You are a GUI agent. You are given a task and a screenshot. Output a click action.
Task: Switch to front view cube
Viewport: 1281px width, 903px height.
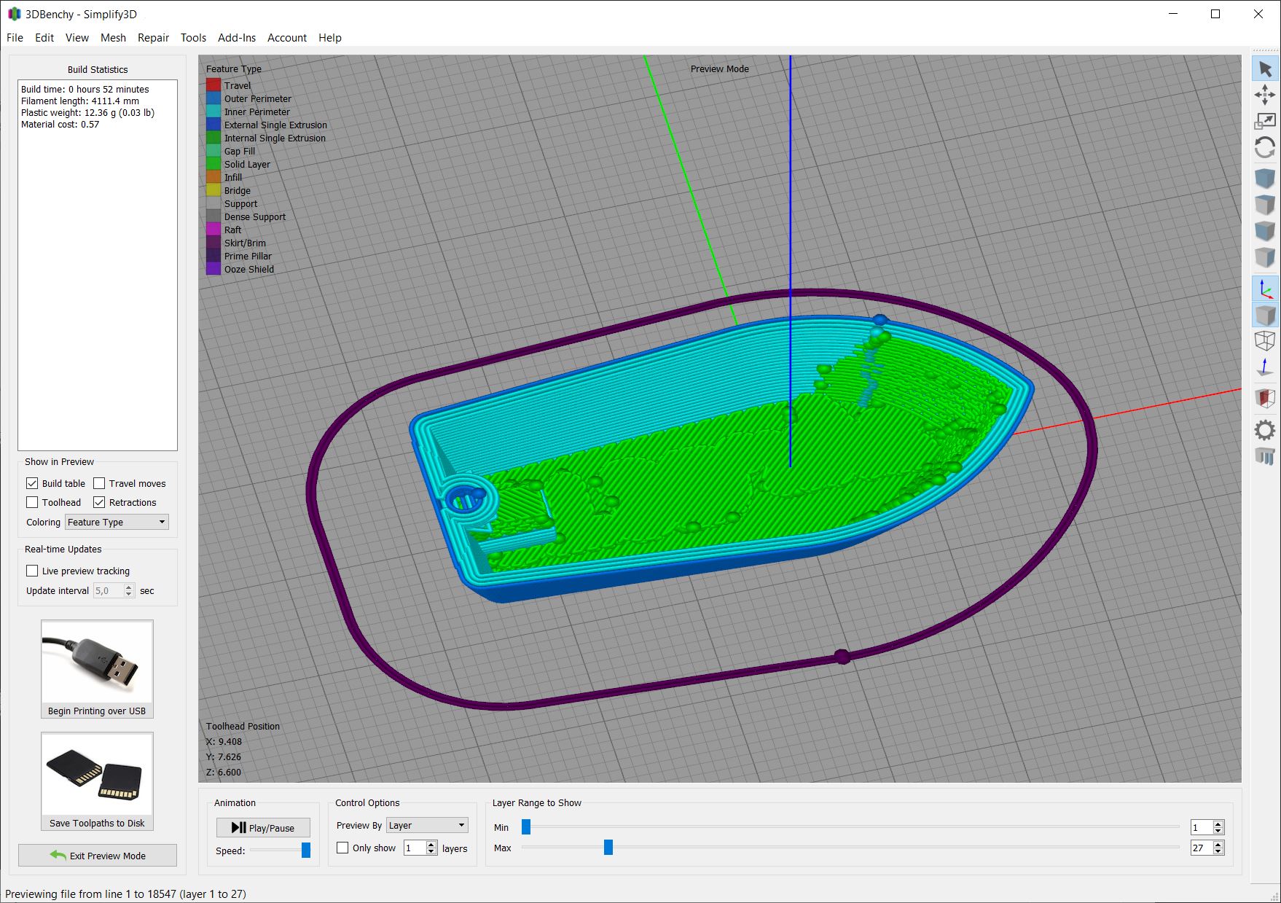coord(1265,230)
